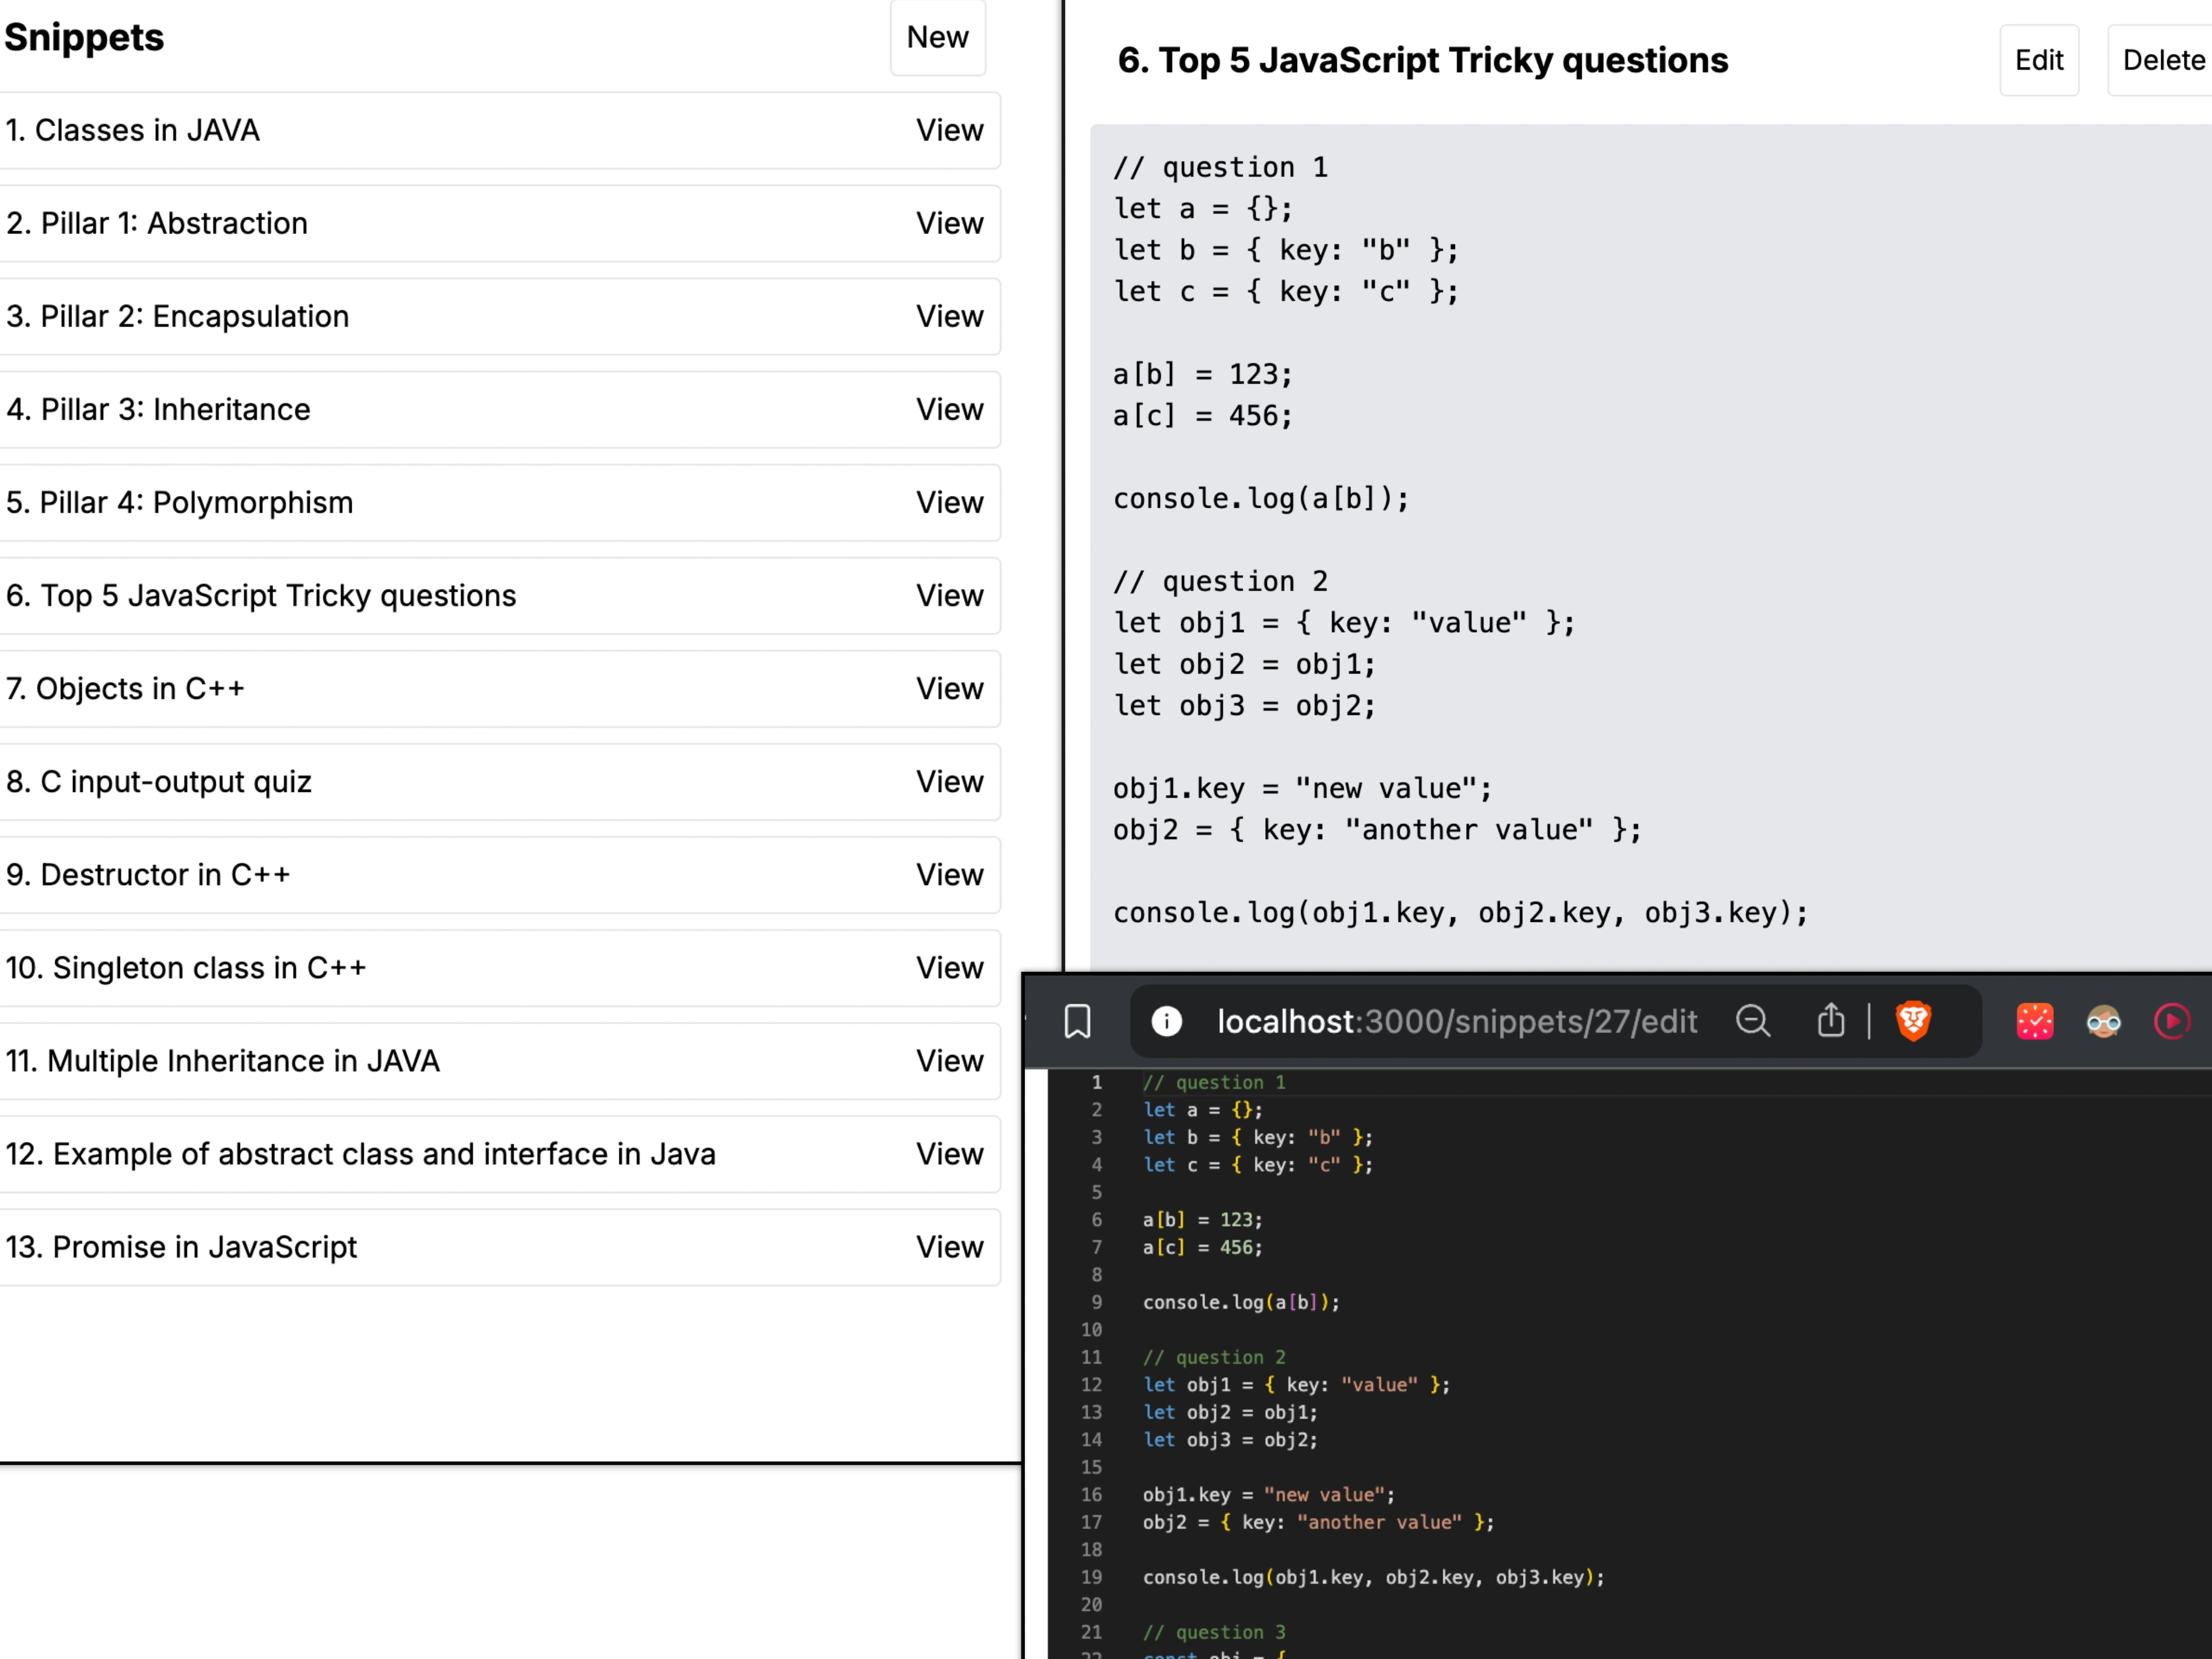Image resolution: width=2212 pixels, height=1659 pixels.
Task: View the Promise in JavaScript snippet
Action: pyautogui.click(x=949, y=1246)
